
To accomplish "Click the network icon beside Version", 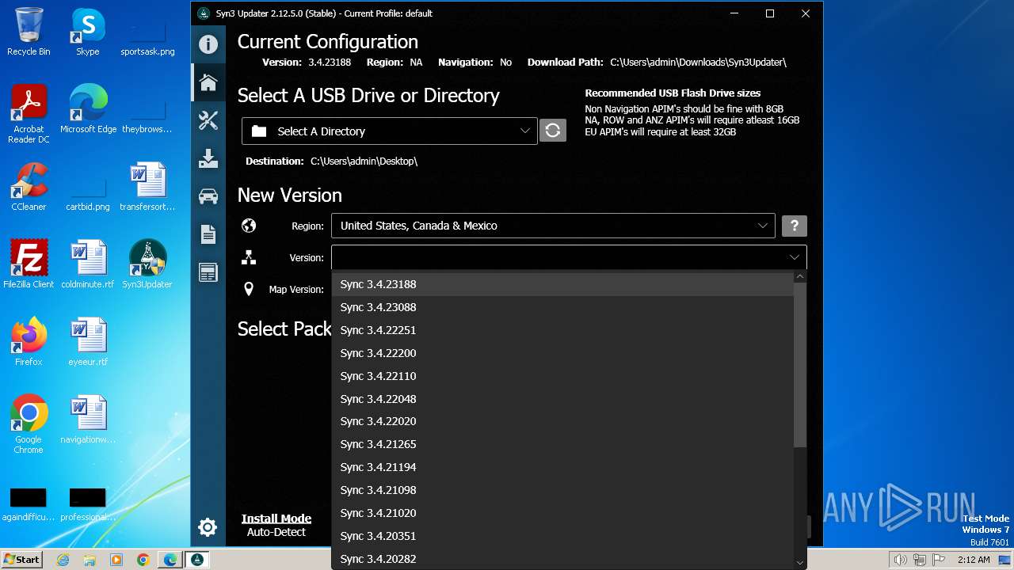I will pyautogui.click(x=249, y=257).
